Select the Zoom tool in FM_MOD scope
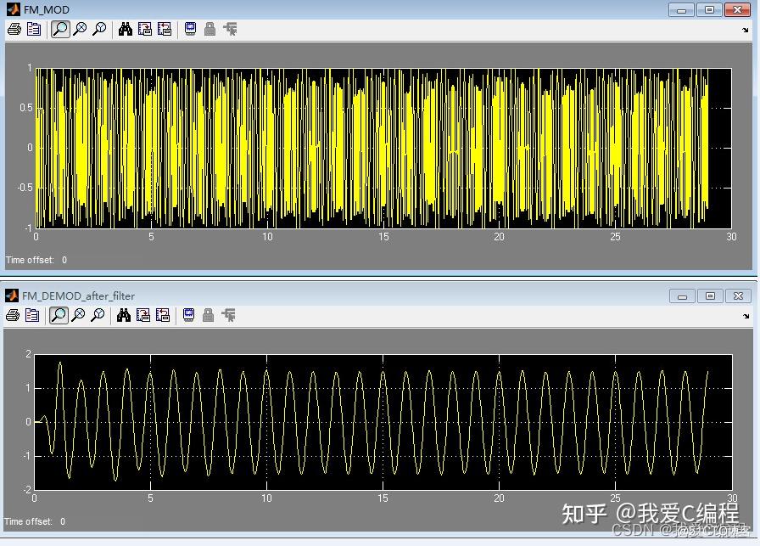 60,29
